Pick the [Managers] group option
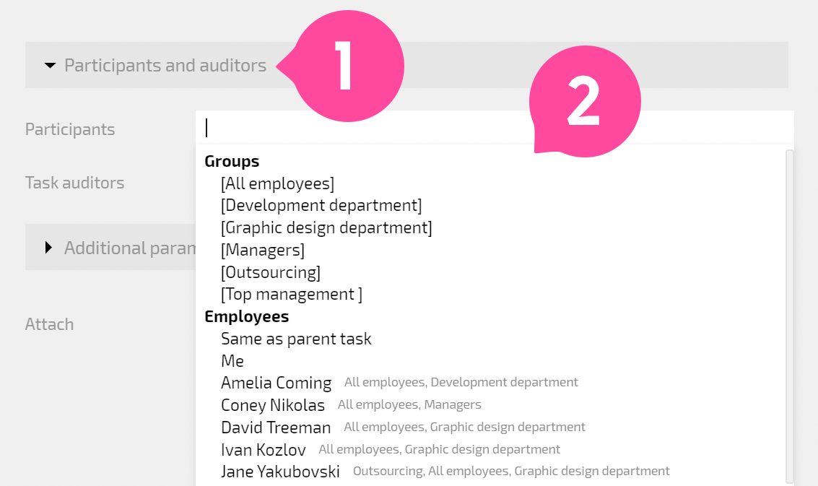 tap(263, 250)
